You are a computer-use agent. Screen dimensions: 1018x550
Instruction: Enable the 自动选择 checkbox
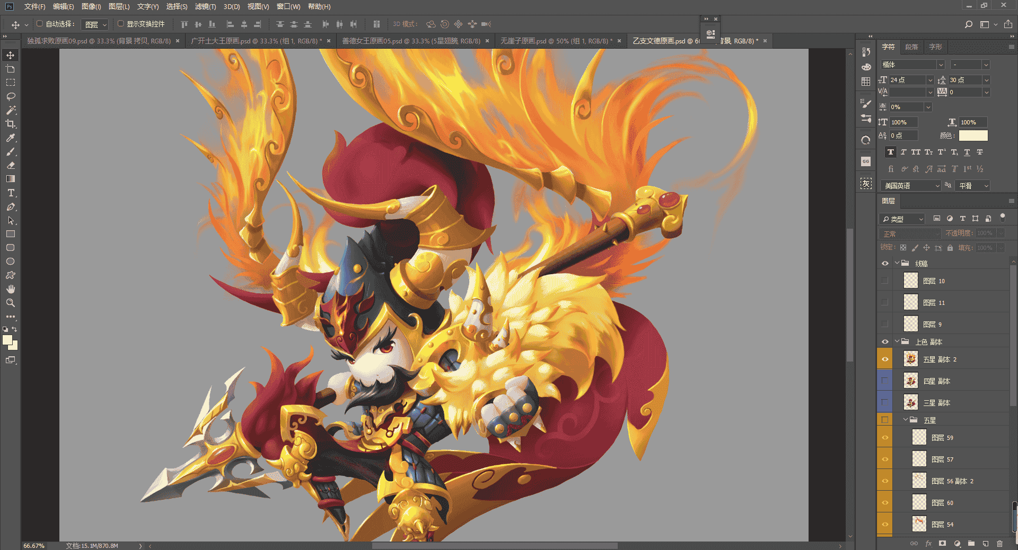pyautogui.click(x=40, y=24)
